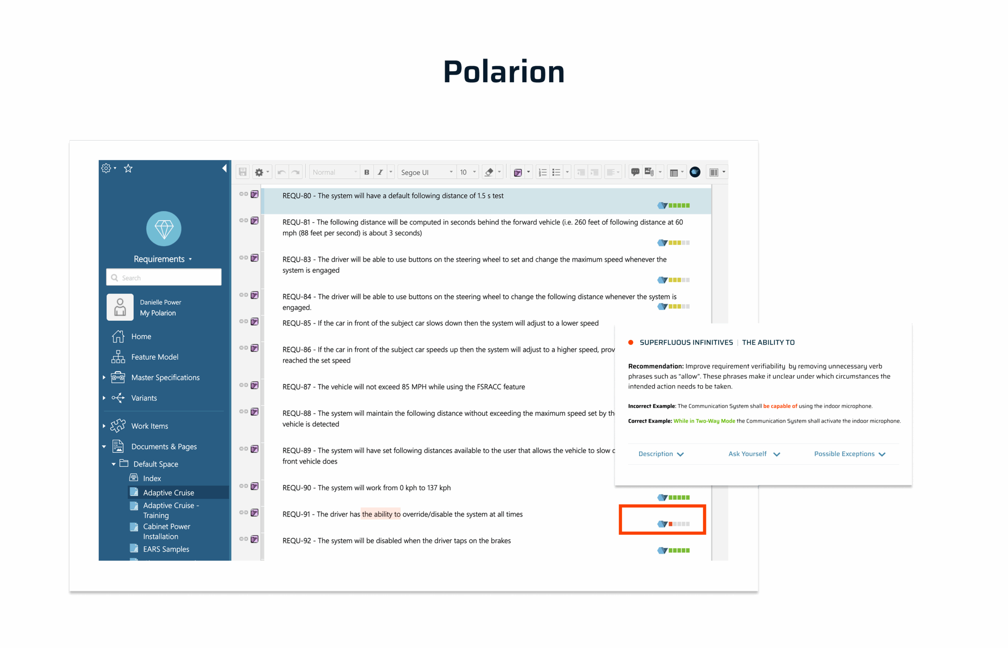The image size is (1008, 648).
Task: Collapse Documents & Pages section
Action: point(104,446)
